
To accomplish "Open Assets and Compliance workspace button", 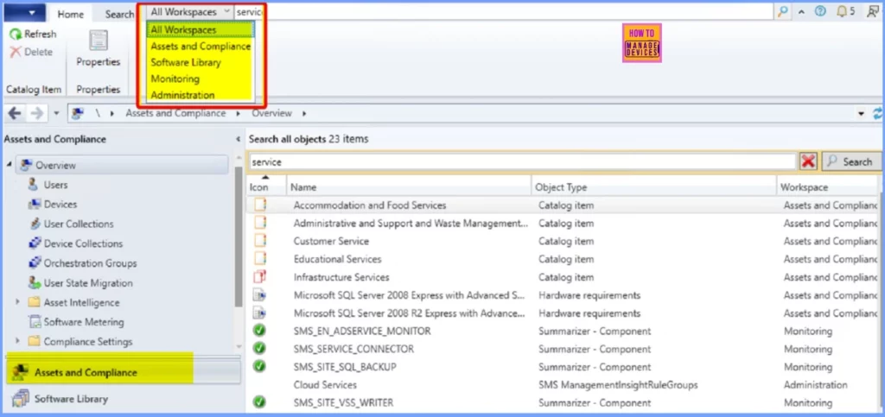I will [123, 372].
